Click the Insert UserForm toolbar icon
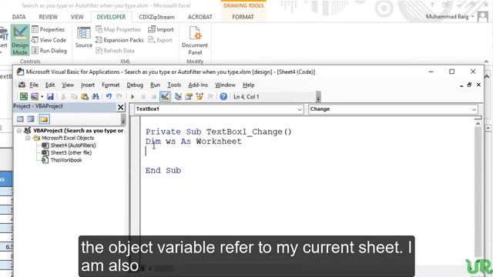 (34, 96)
